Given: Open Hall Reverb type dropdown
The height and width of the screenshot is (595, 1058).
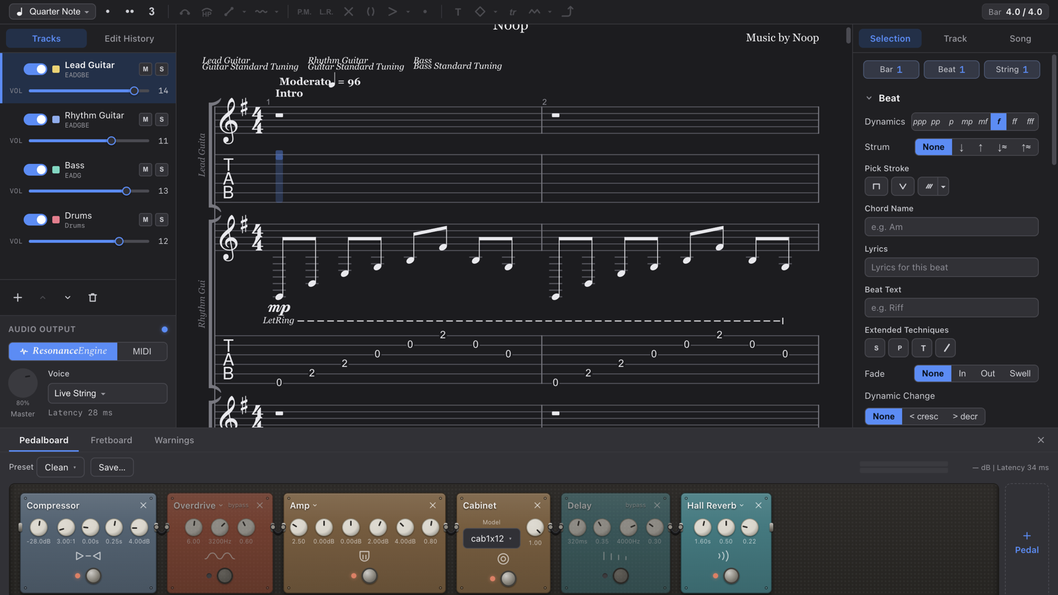Looking at the screenshot, I should pyautogui.click(x=741, y=506).
